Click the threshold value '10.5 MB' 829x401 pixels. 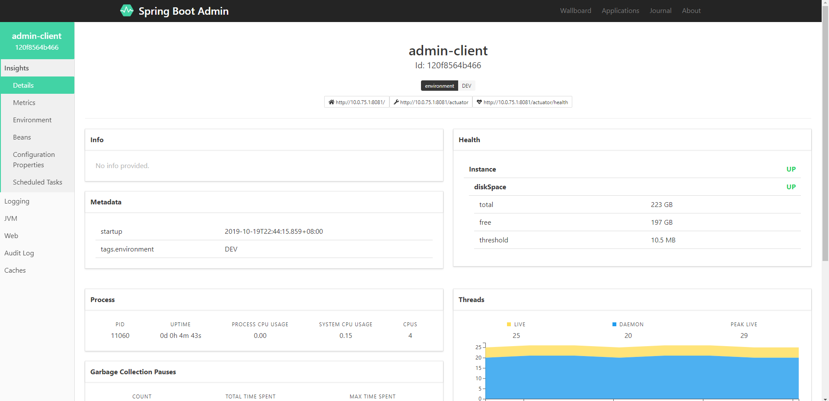coord(663,240)
